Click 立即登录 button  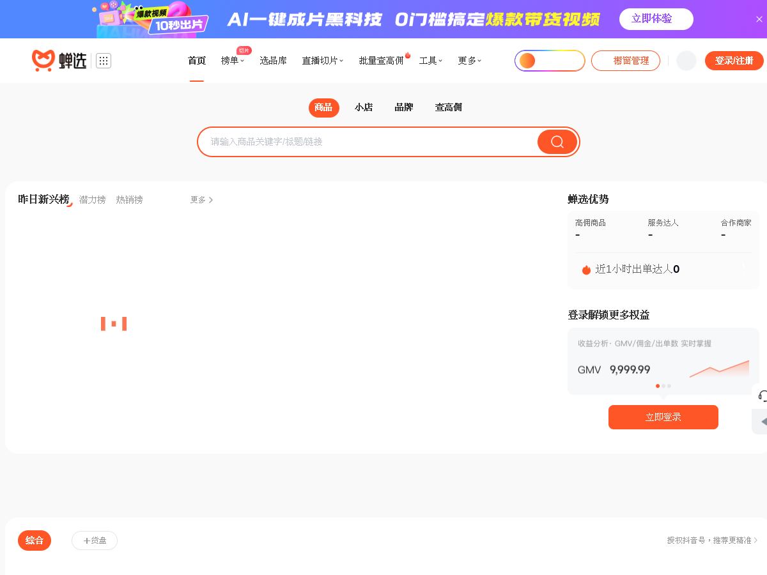tap(663, 417)
